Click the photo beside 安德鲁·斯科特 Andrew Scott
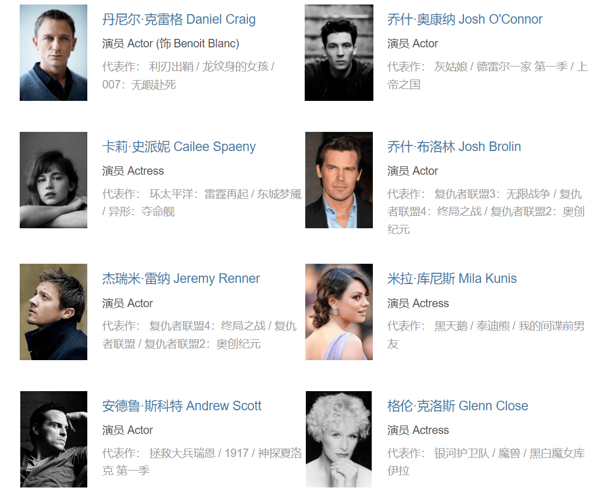The height and width of the screenshot is (492, 597). tap(54, 439)
